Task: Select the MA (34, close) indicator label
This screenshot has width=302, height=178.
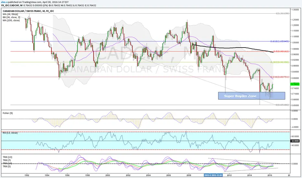Action: (x=10, y=14)
